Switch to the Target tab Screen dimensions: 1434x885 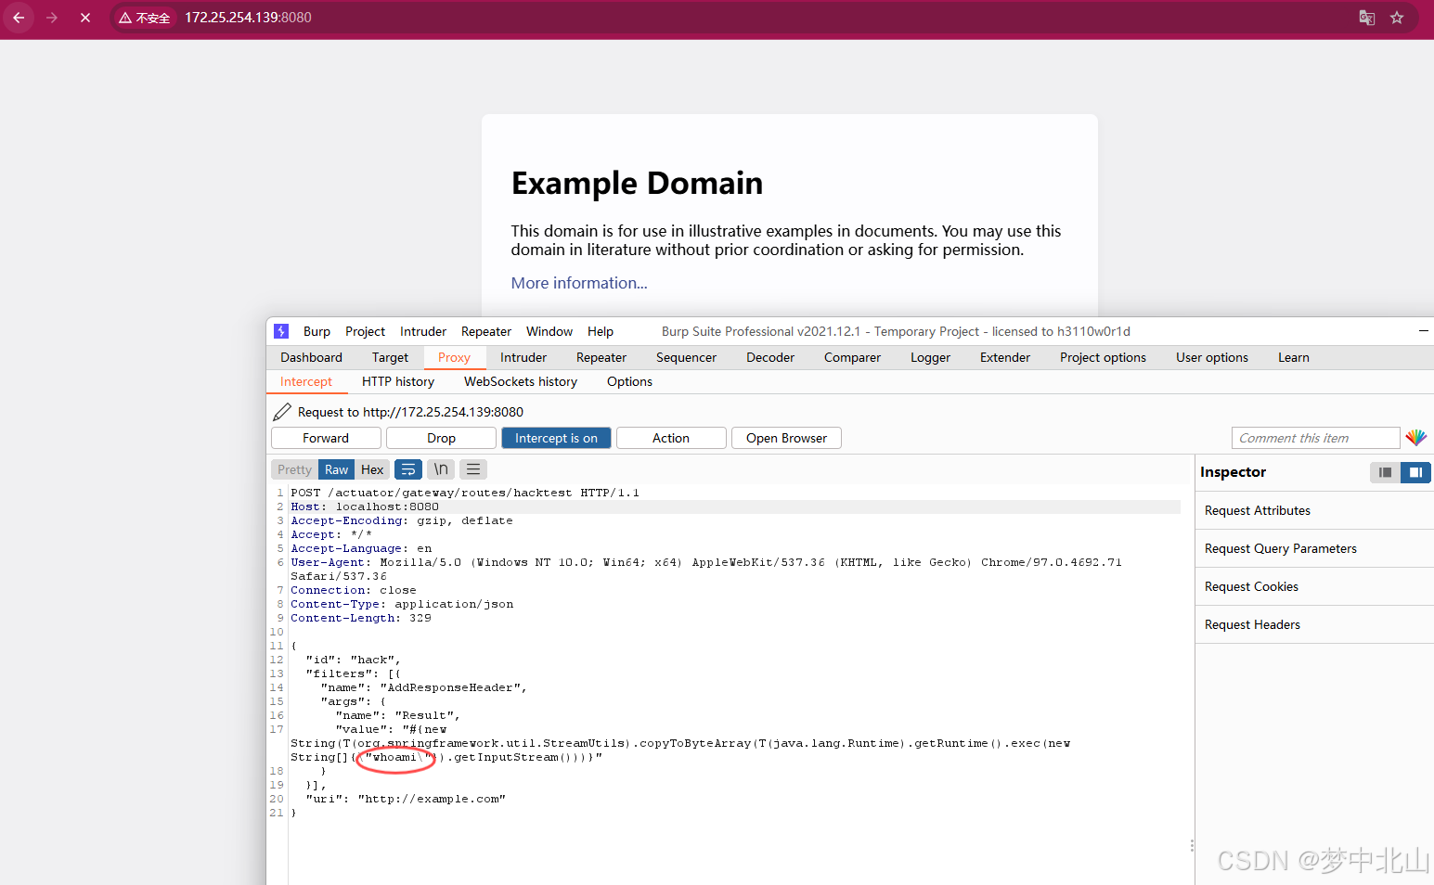[390, 357]
